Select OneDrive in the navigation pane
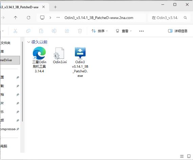The width and height of the screenshot is (193, 160). point(10,60)
